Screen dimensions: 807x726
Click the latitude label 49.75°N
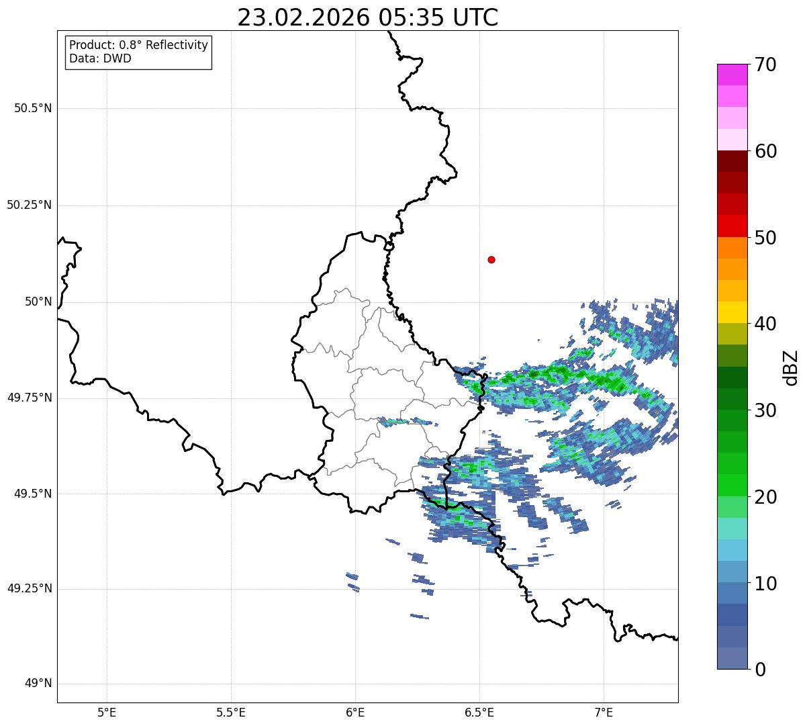pos(30,398)
